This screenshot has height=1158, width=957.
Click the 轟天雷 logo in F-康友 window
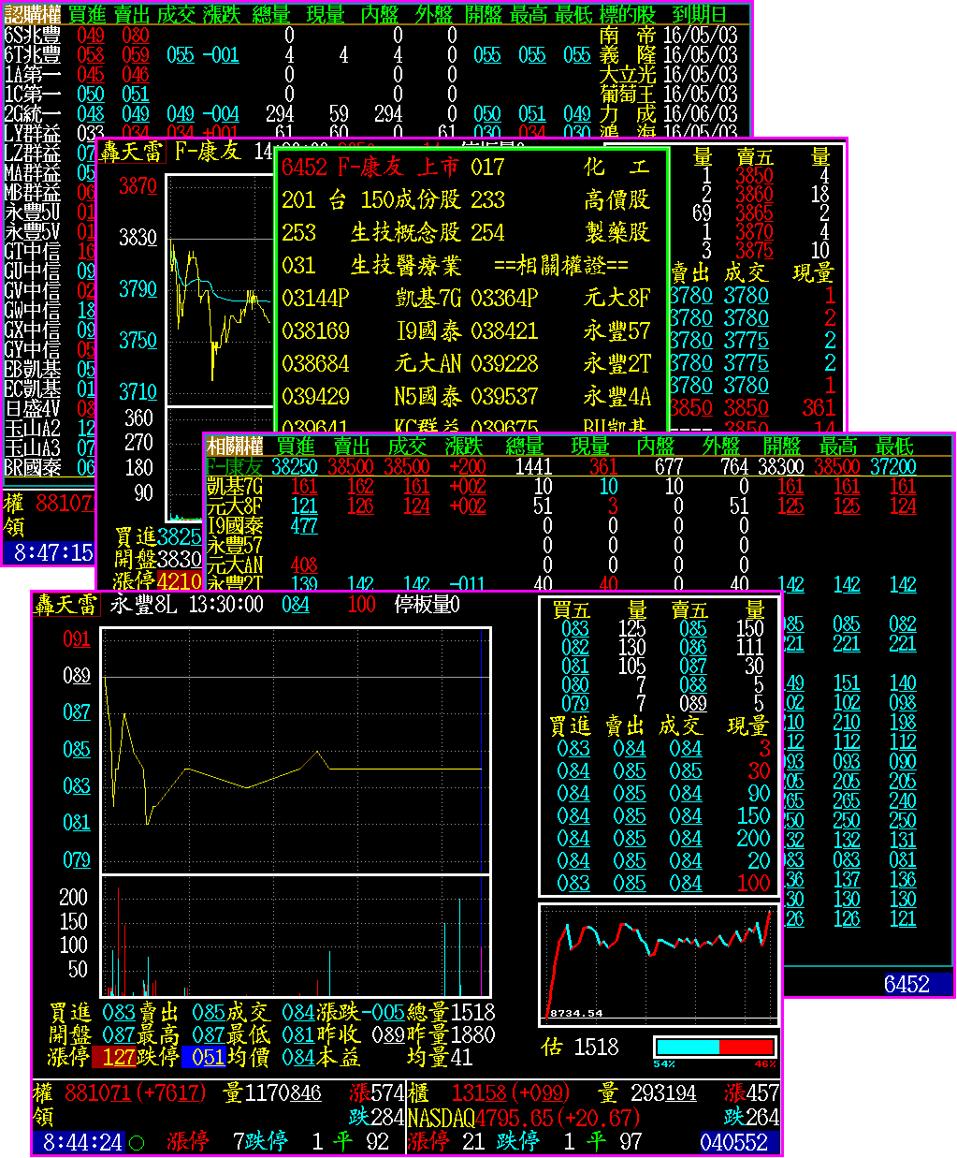click(x=132, y=151)
